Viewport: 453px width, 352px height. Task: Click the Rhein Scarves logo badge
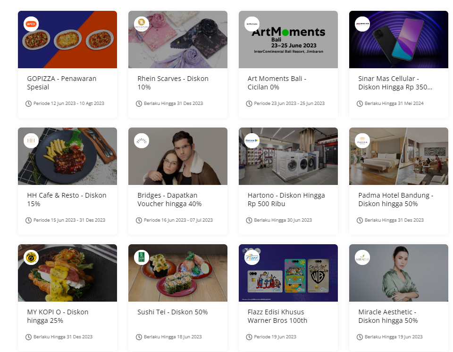point(142,24)
